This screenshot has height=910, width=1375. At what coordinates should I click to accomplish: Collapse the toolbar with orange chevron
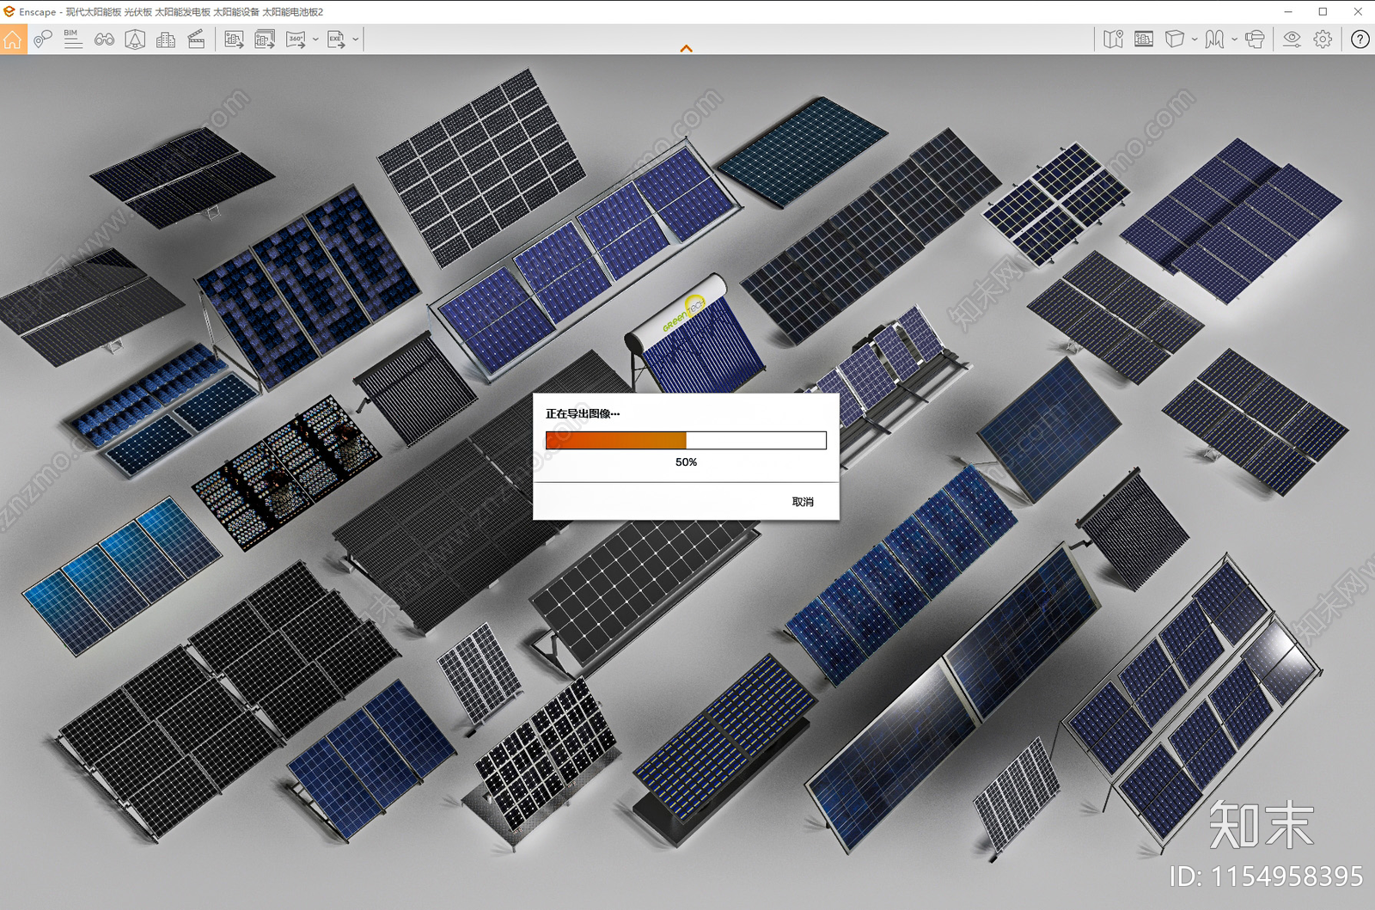[x=686, y=49]
